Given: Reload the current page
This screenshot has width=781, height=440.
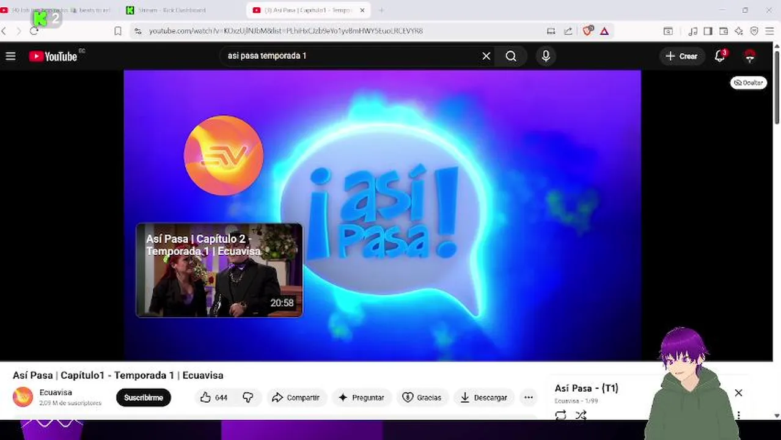Looking at the screenshot, I should coord(34,31).
